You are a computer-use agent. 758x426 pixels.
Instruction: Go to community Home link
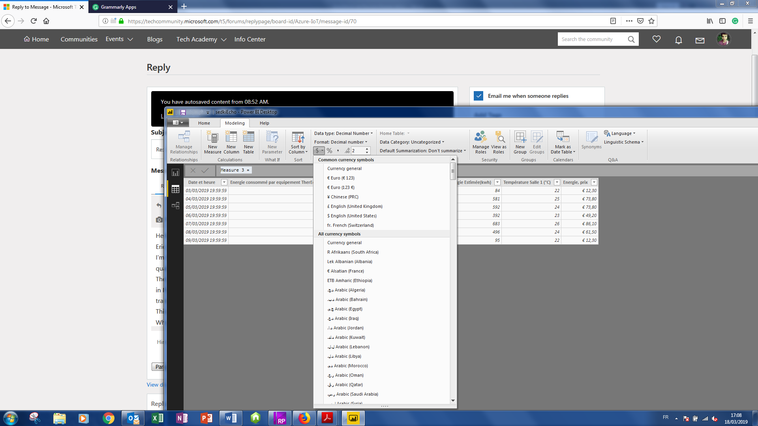click(36, 39)
